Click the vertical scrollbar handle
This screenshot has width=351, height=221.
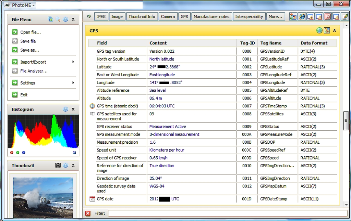coord(346,121)
